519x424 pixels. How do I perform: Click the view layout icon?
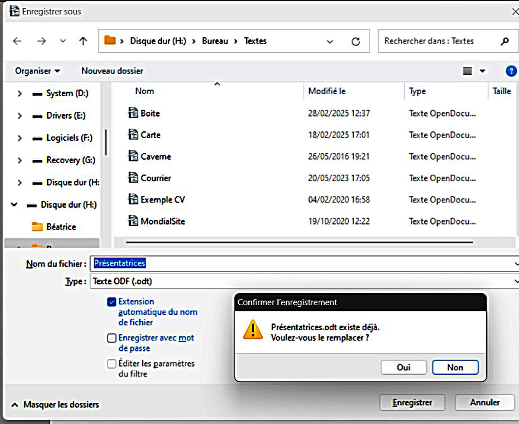point(468,71)
